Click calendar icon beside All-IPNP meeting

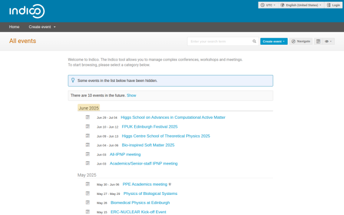coord(88,154)
